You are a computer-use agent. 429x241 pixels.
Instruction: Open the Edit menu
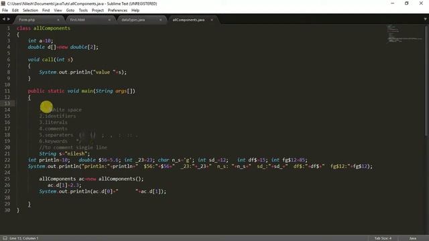[15, 11]
